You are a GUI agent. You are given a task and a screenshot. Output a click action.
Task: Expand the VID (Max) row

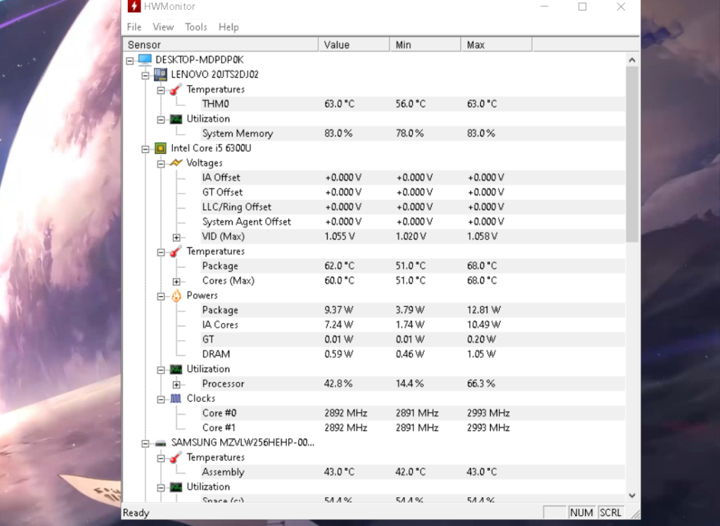point(176,237)
